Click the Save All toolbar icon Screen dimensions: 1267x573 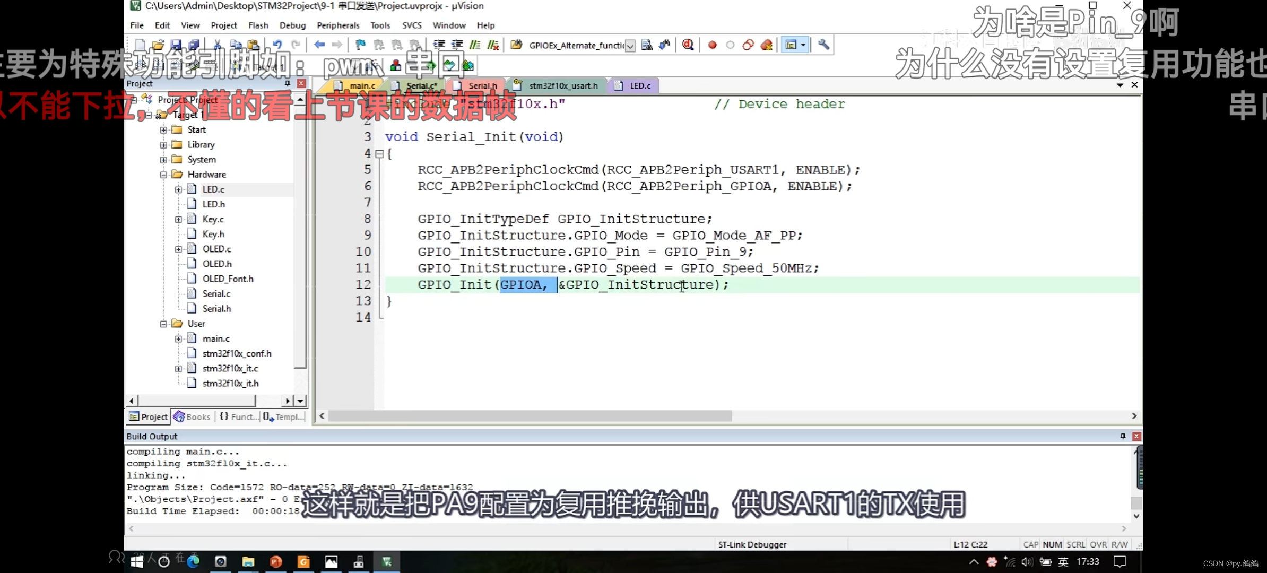194,45
